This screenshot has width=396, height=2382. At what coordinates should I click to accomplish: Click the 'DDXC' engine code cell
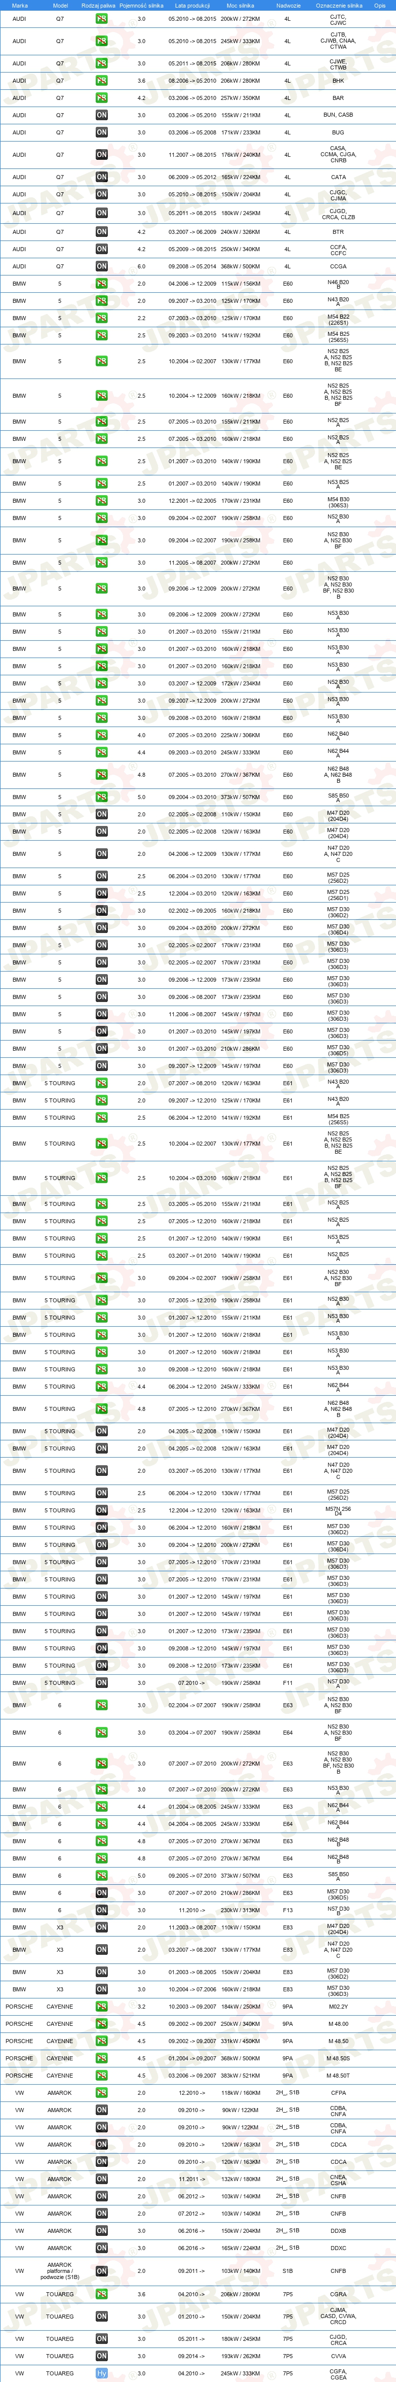[x=338, y=2249]
